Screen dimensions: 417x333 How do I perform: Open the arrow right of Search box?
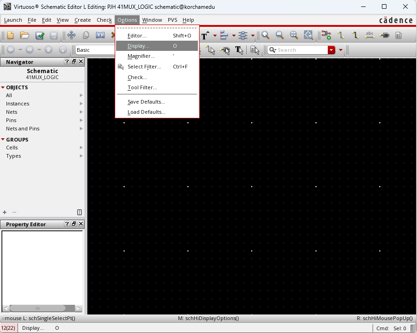point(340,50)
